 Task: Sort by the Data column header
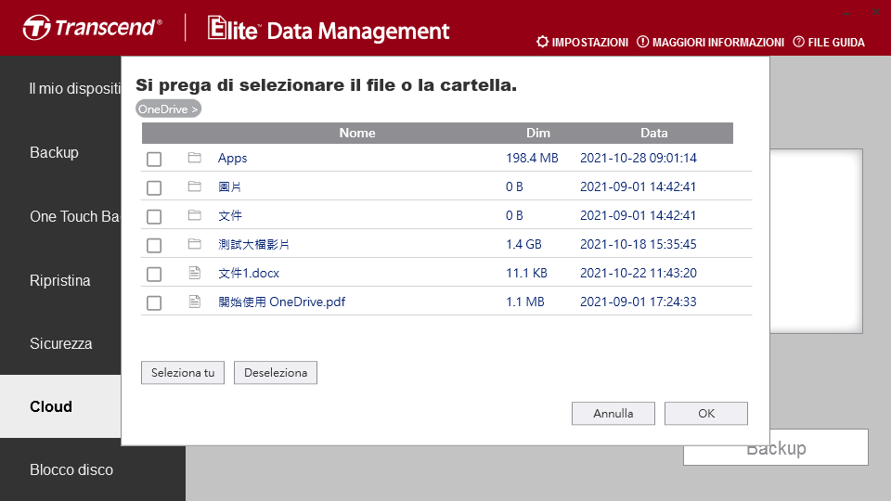[654, 133]
